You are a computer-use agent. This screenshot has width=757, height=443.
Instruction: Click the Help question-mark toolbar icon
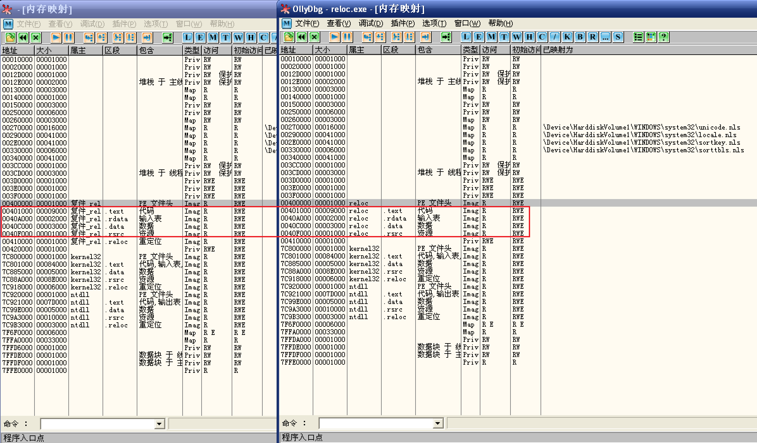(x=664, y=37)
